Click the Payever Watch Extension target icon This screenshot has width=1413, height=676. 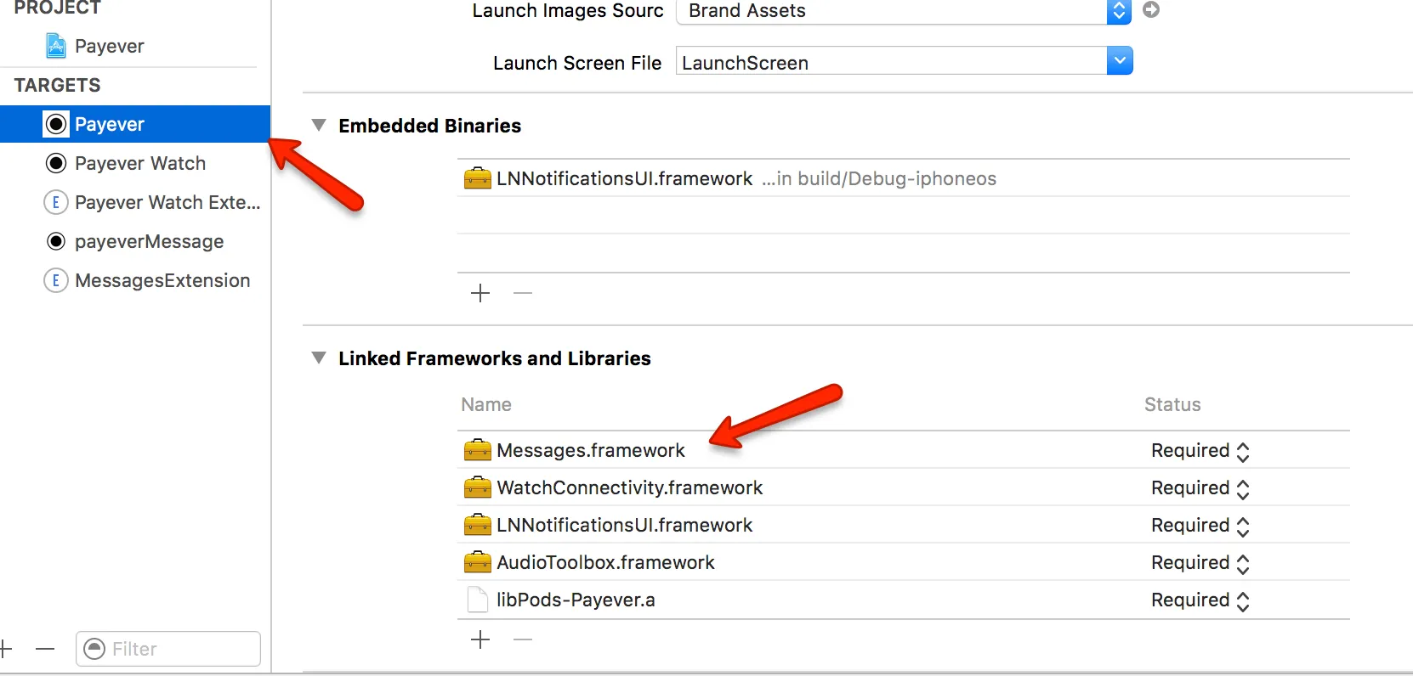[56, 202]
